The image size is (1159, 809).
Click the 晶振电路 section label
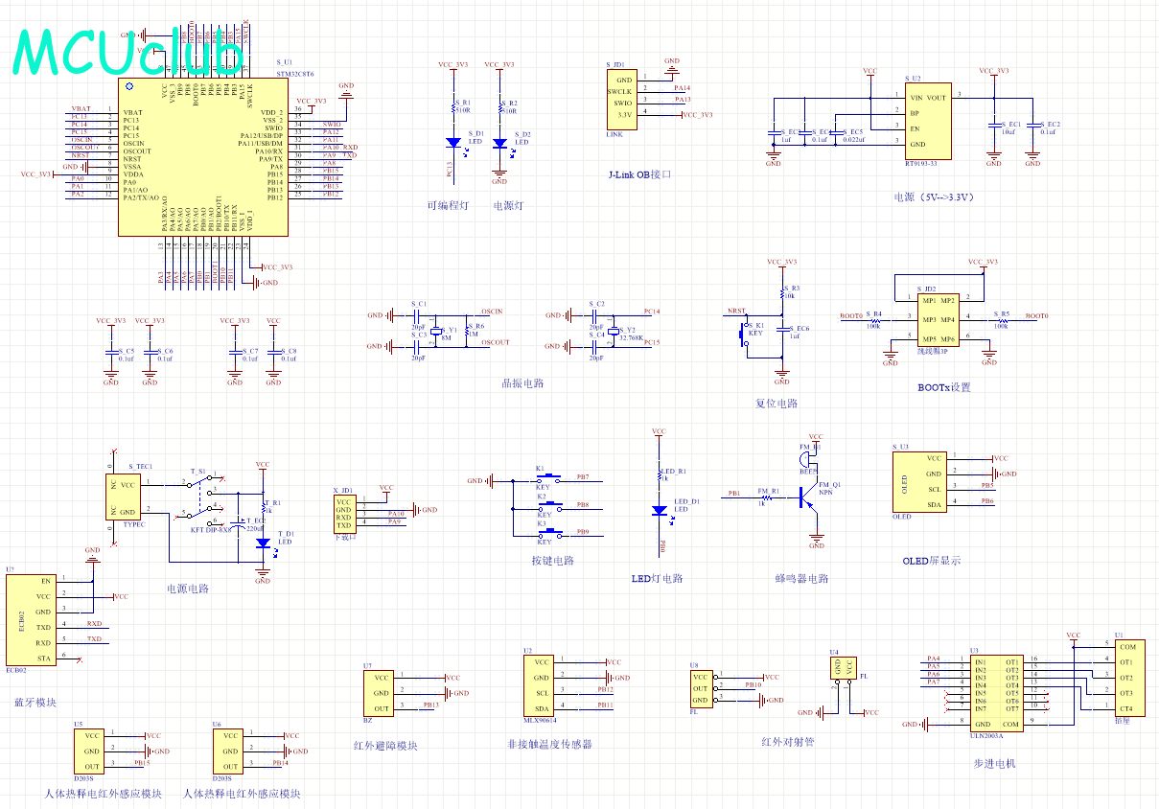pyautogui.click(x=522, y=383)
